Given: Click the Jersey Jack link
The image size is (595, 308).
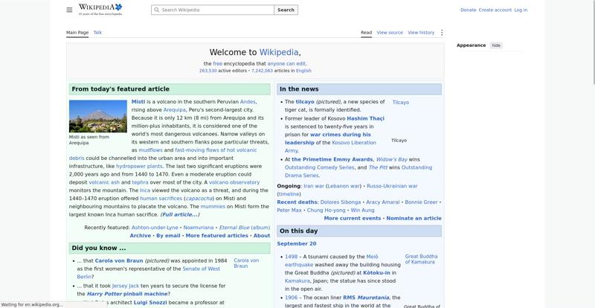Looking at the screenshot, I should pos(126,286).
